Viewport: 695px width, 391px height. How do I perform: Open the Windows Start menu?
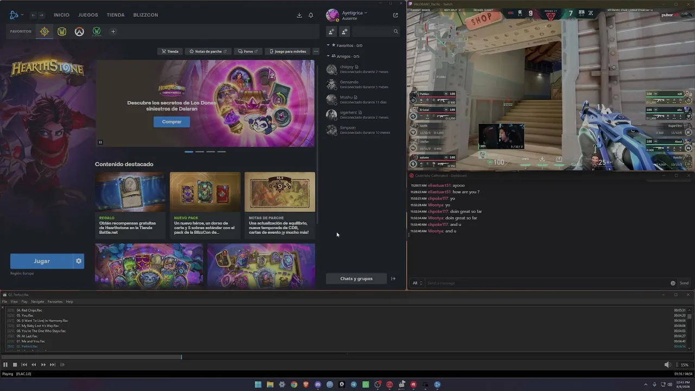(258, 384)
